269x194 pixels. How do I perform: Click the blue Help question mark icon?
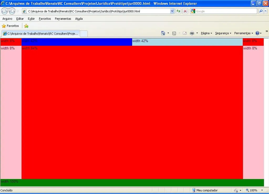(257, 33)
